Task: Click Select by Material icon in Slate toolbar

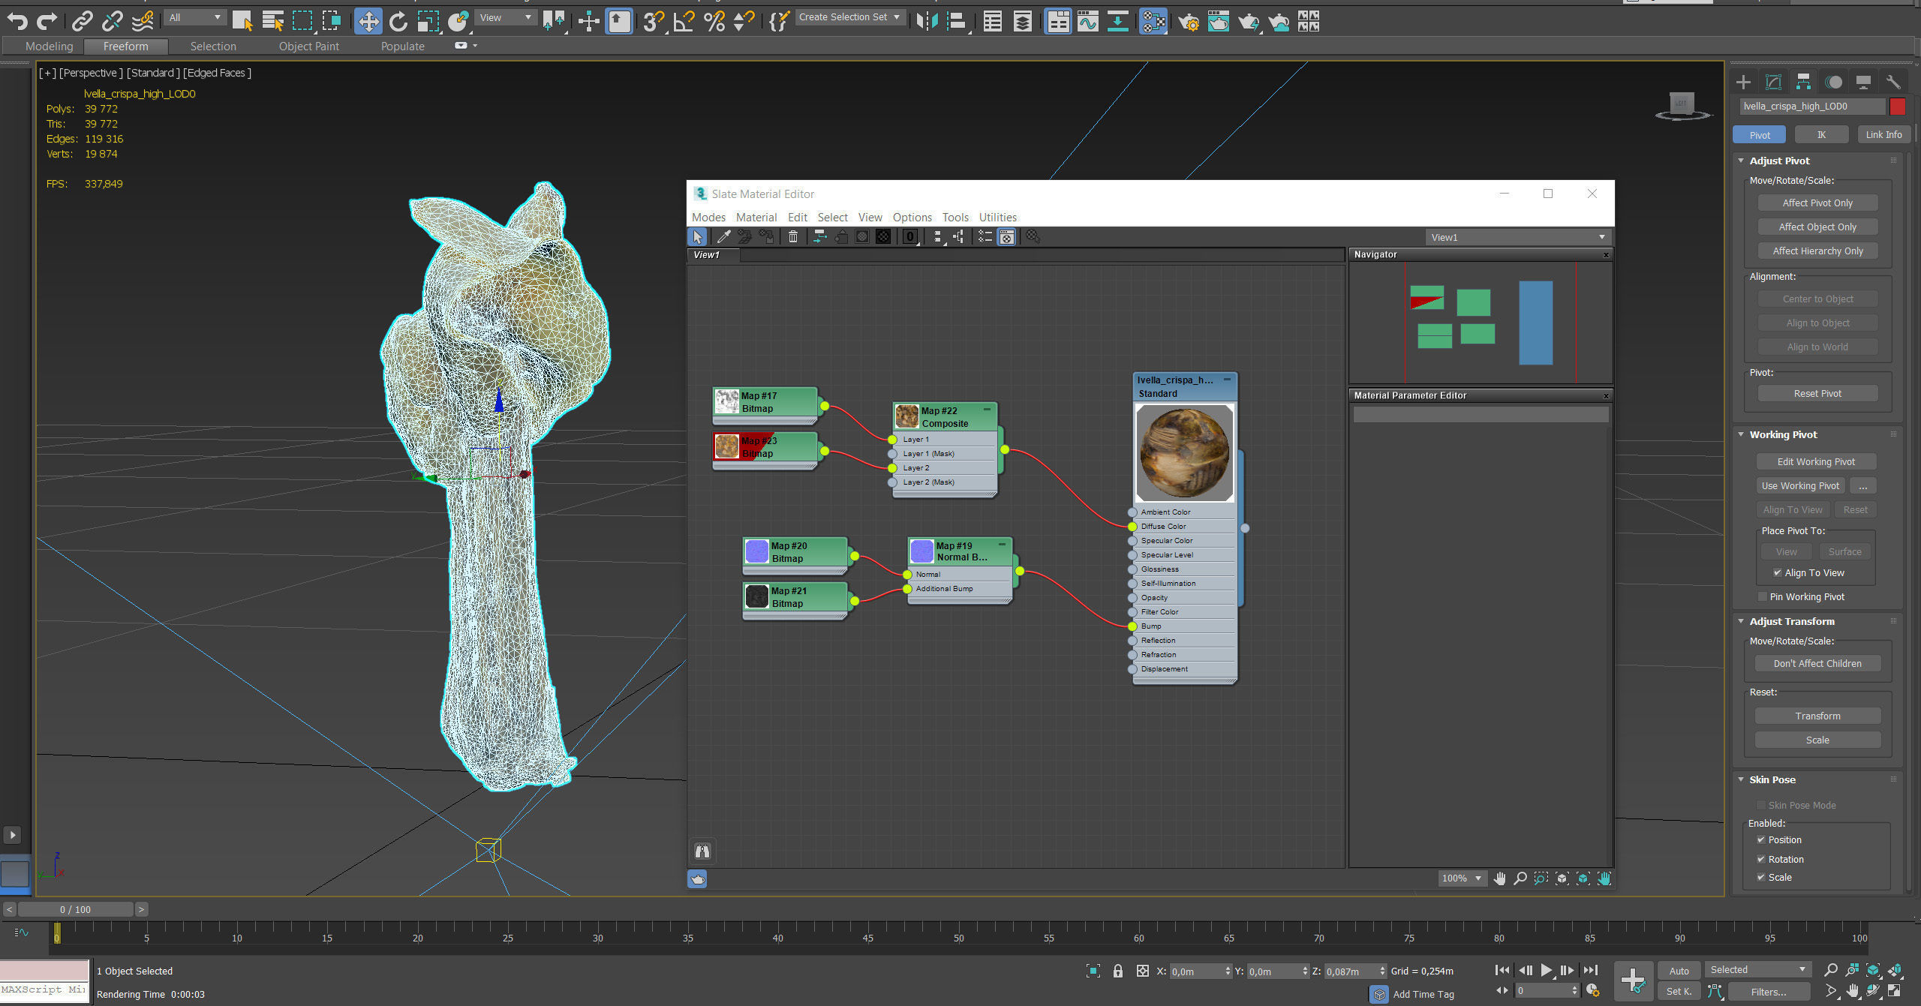Action: pyautogui.click(x=1033, y=237)
